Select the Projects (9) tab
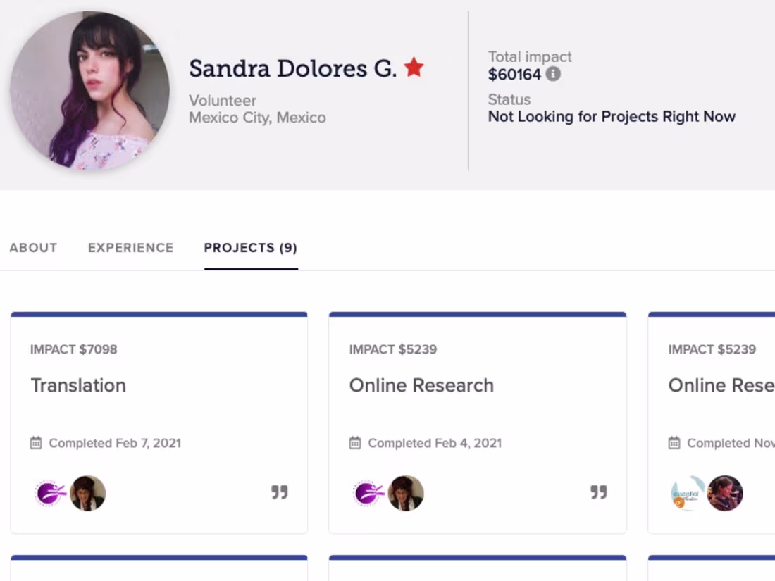This screenshot has height=581, width=775. pyautogui.click(x=251, y=248)
